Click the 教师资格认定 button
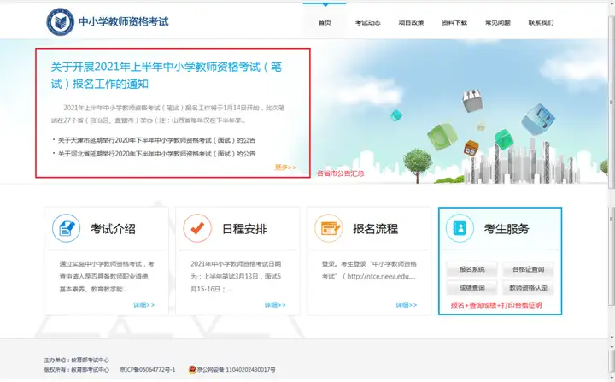The image size is (615, 382). click(529, 288)
